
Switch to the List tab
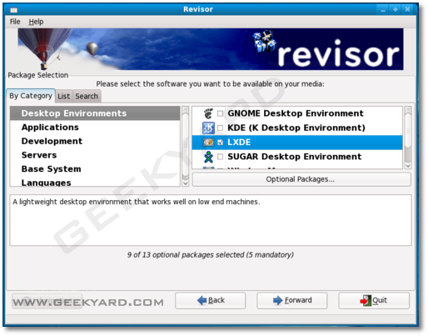(x=64, y=96)
